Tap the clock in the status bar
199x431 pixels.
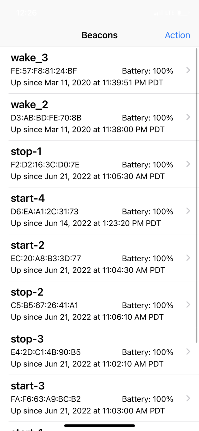(27, 13)
